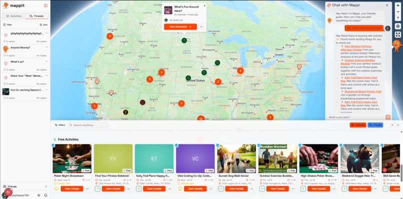
Task: Click orange pin marker near Sacramento
Action: [97, 81]
